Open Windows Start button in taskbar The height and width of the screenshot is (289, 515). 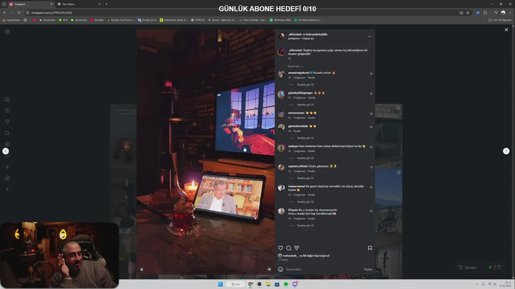pos(220,284)
